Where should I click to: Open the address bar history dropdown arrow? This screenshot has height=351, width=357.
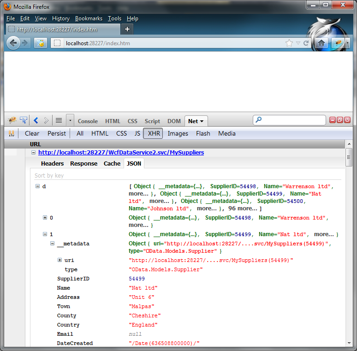pyautogui.click(x=298, y=43)
